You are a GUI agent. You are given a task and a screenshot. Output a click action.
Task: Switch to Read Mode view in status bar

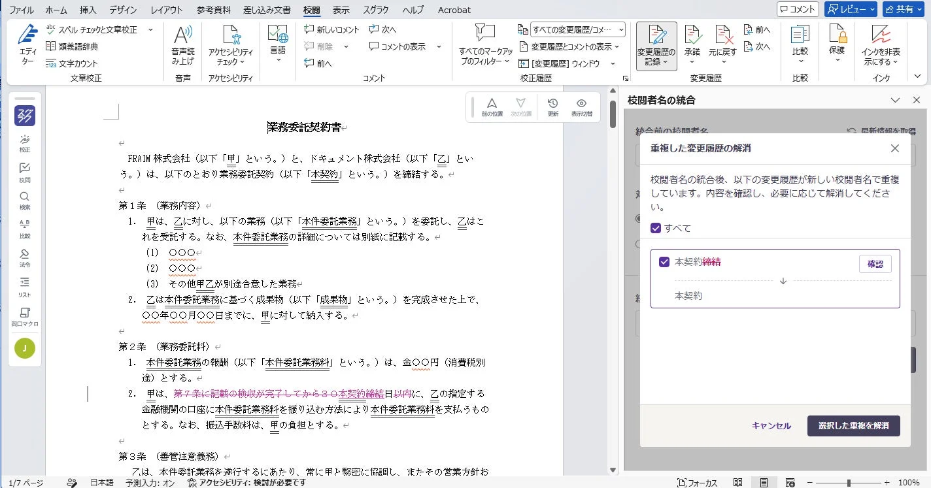738,483
